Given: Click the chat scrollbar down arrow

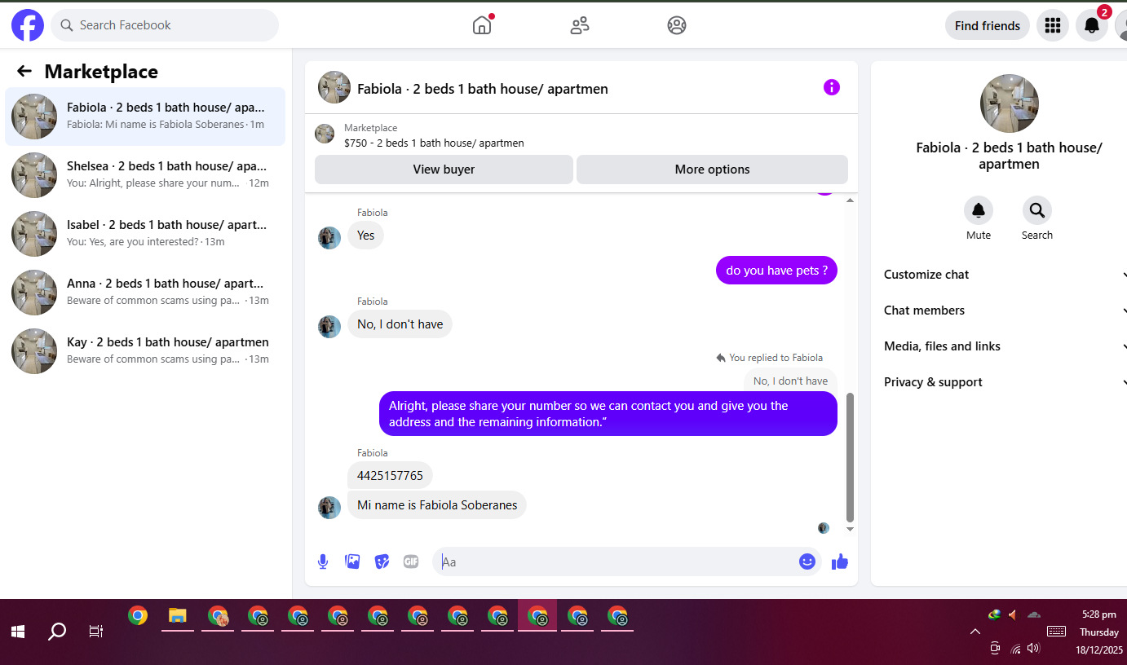Looking at the screenshot, I should pyautogui.click(x=850, y=529).
